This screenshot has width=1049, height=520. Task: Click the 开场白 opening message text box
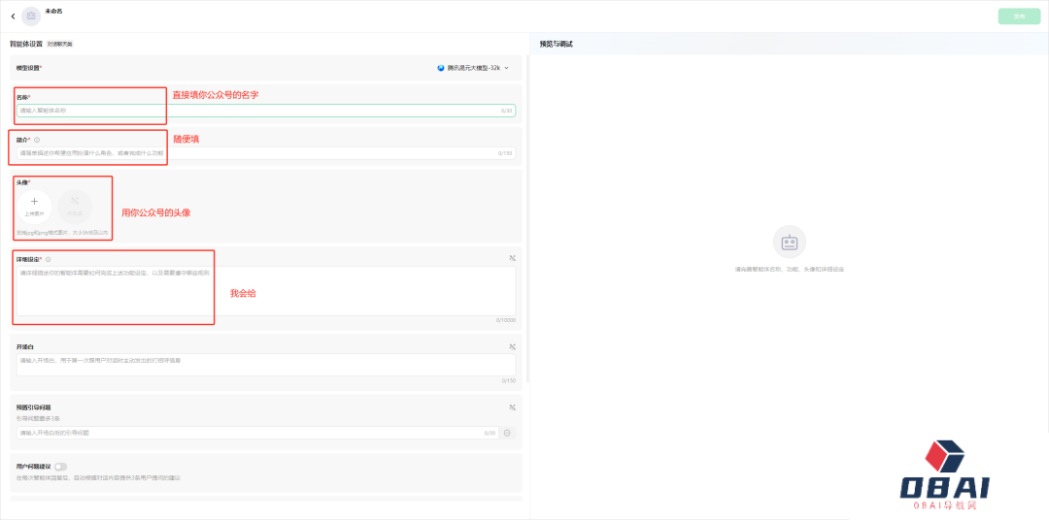pyautogui.click(x=264, y=364)
